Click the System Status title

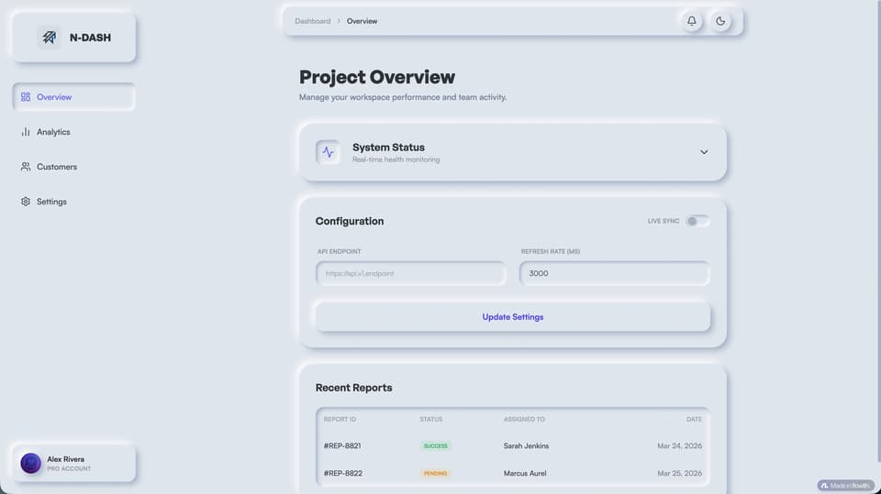[x=388, y=147]
